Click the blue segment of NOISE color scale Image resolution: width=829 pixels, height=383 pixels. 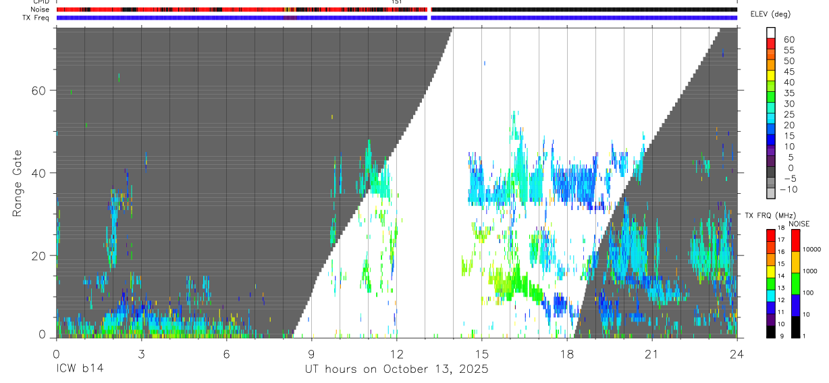click(795, 305)
